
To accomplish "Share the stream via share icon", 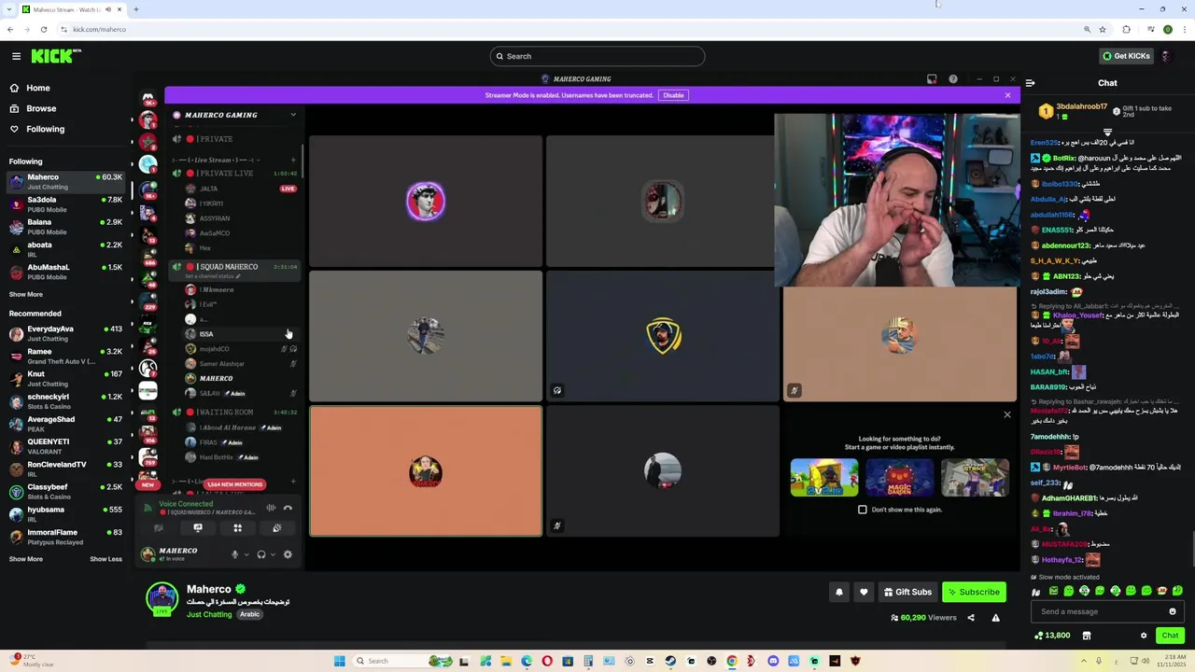I will pyautogui.click(x=971, y=618).
